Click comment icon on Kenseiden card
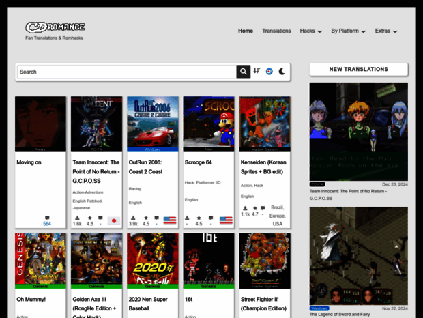Image resolution: width=423 pixels, height=318 pixels. pyautogui.click(x=263, y=208)
